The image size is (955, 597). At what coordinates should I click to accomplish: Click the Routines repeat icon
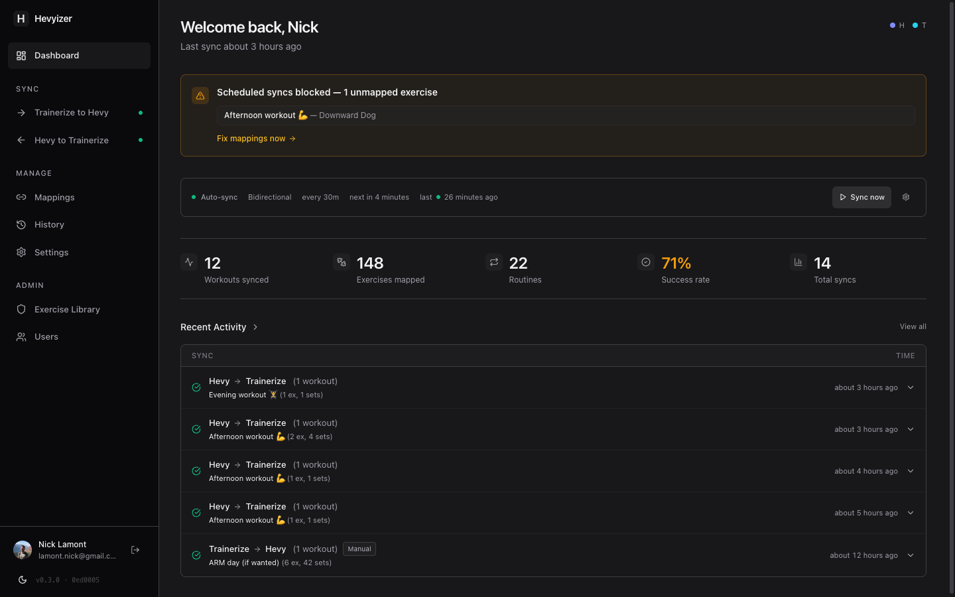point(494,262)
